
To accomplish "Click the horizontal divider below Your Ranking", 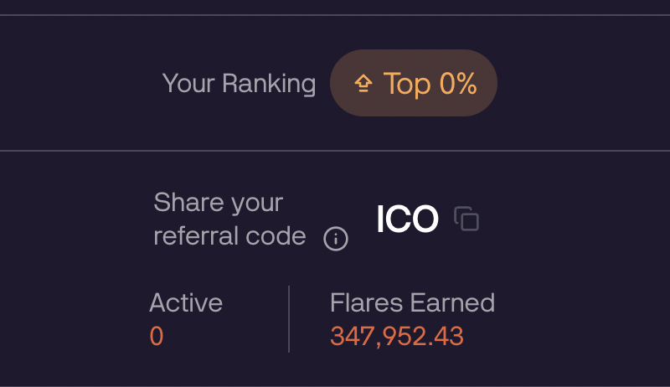I will [335, 151].
